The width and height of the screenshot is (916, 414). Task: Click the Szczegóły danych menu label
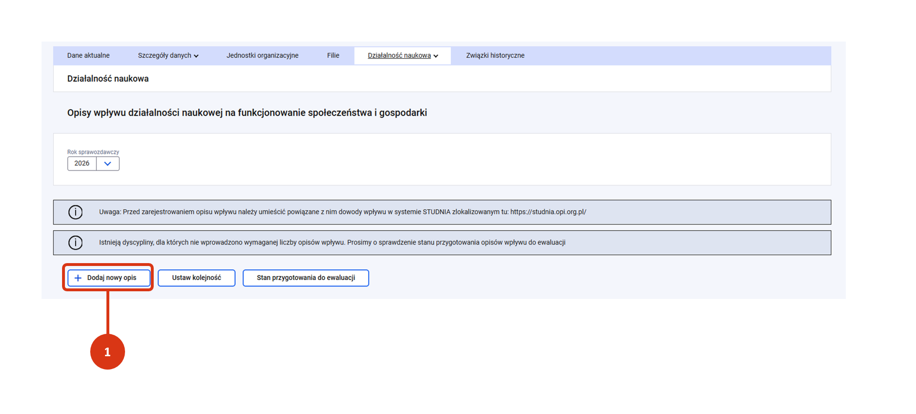[x=164, y=55]
